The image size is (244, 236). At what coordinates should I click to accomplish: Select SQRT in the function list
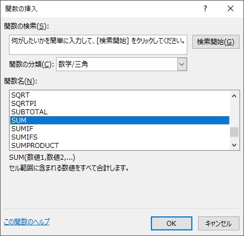(119, 95)
